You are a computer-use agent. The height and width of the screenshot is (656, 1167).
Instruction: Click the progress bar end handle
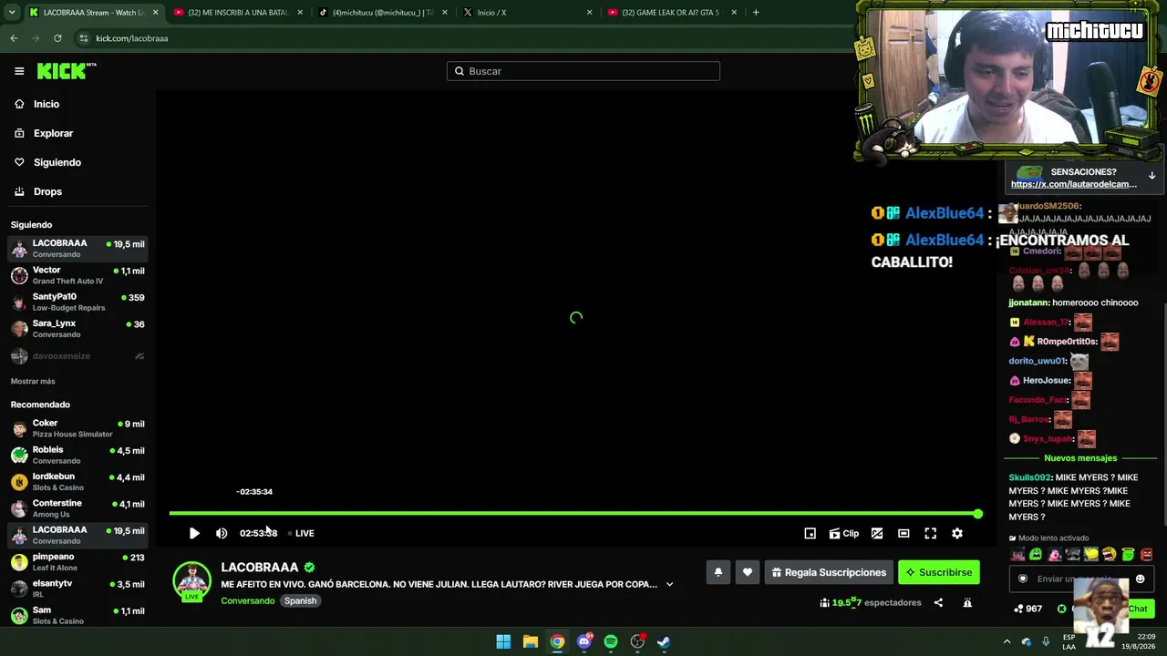(977, 514)
